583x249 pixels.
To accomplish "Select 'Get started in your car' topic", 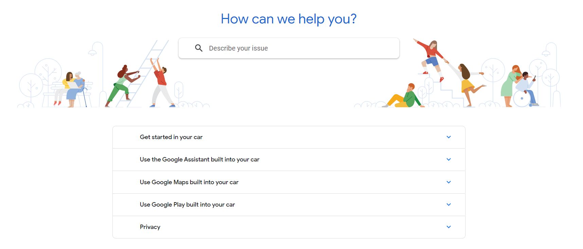I will point(171,137).
